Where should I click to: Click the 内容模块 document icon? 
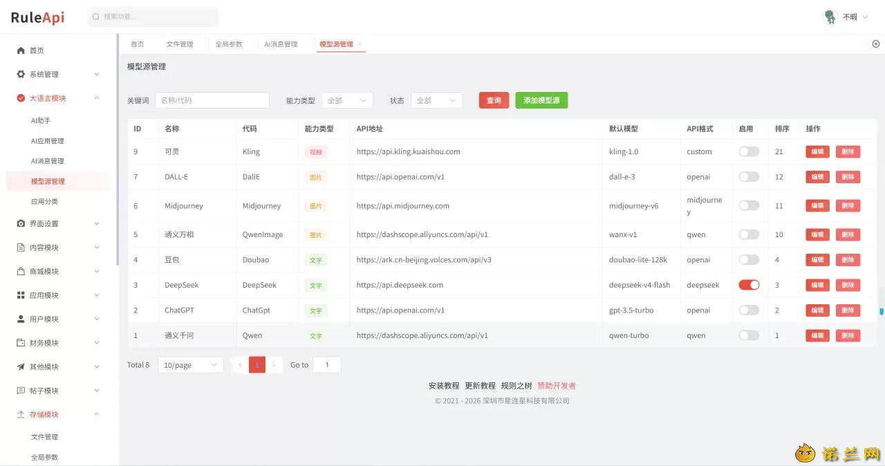(21, 248)
